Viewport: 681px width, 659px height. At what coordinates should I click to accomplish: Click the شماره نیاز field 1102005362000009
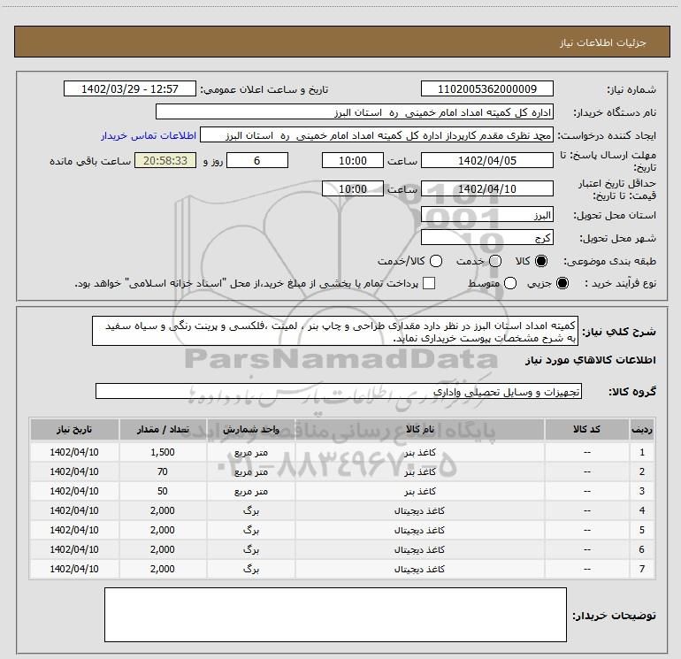(486, 89)
